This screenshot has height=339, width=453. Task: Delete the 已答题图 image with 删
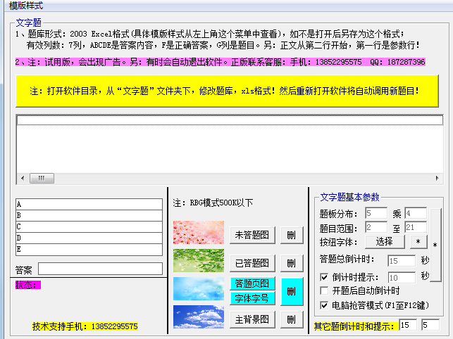[x=292, y=263]
